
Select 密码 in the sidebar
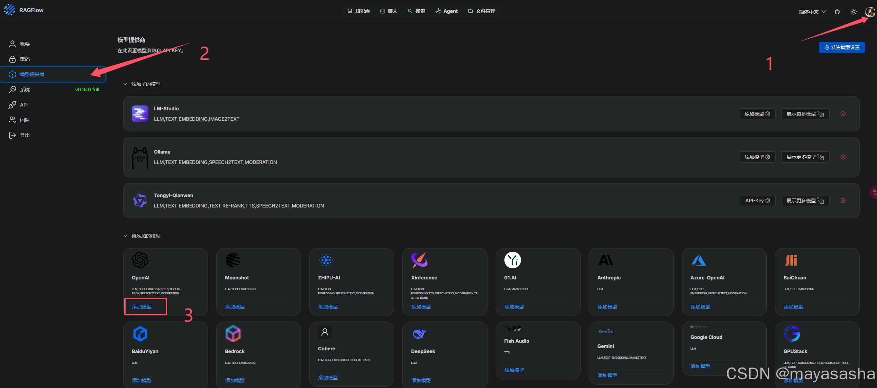click(x=53, y=59)
